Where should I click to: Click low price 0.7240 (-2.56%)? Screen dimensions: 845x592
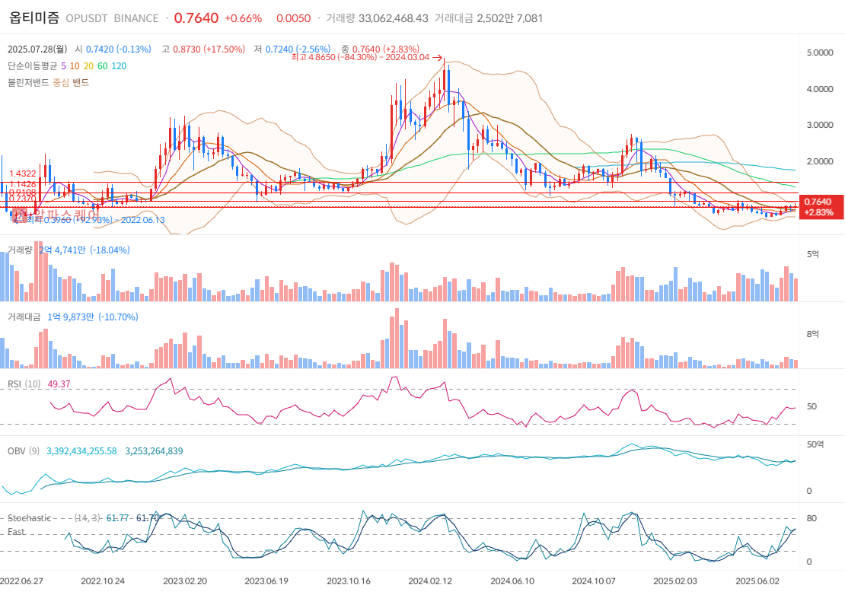click(298, 49)
